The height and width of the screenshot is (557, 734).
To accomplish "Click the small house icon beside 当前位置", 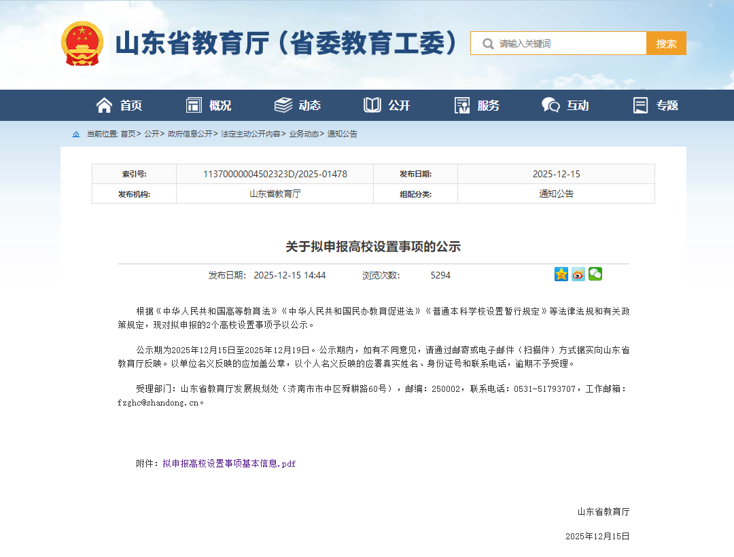I will [75, 134].
